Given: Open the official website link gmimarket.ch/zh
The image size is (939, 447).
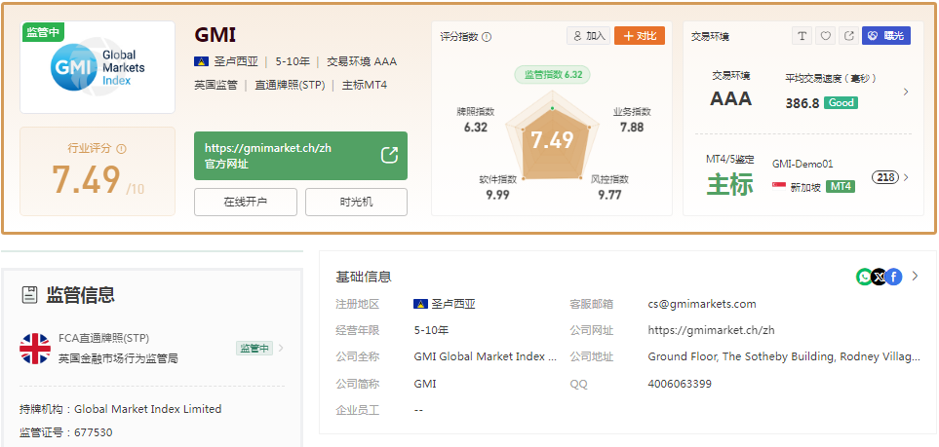Looking at the screenshot, I should point(300,156).
